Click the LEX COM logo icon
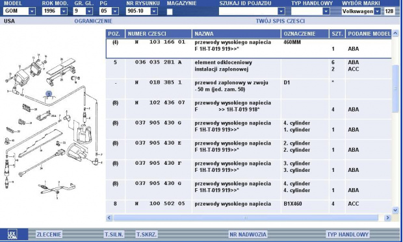This screenshot has width=403, height=242. click(x=12, y=234)
